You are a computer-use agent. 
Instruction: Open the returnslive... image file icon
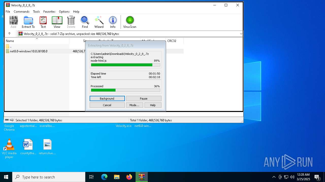click(x=47, y=147)
